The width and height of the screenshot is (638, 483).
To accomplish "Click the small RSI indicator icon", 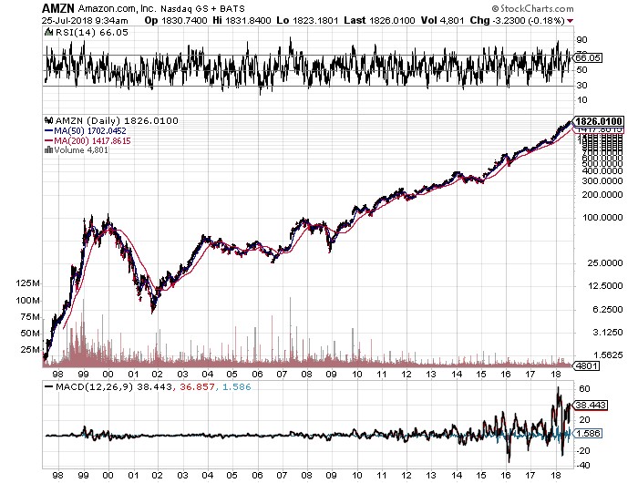I will (x=49, y=32).
